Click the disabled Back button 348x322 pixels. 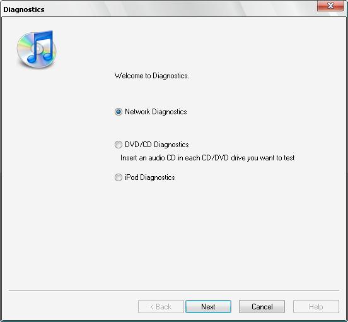pos(161,307)
